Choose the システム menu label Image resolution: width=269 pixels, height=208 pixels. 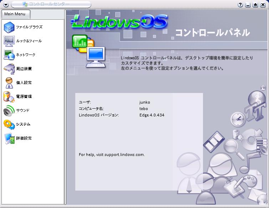pyautogui.click(x=23, y=124)
